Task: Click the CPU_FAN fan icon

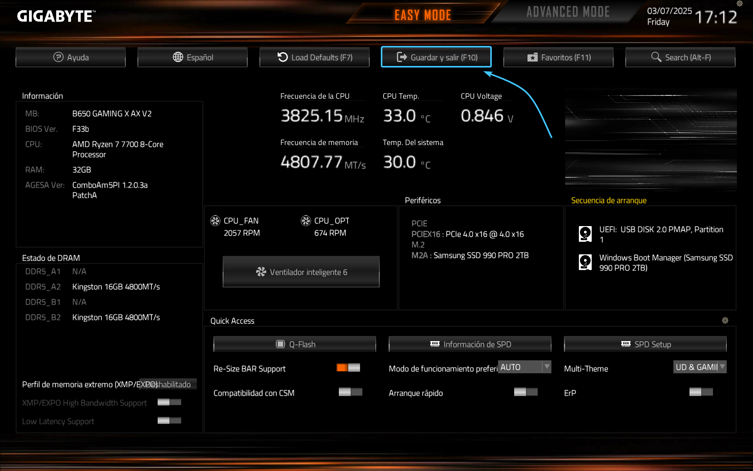Action: [x=215, y=221]
